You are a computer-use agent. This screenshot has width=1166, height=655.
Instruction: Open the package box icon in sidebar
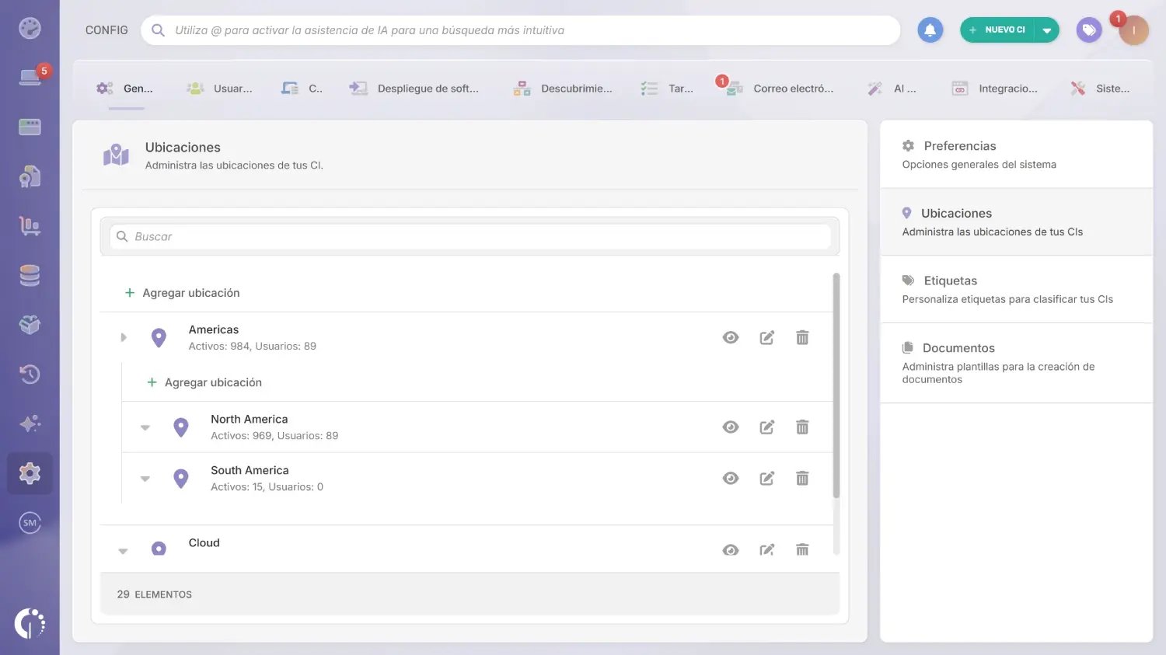click(x=30, y=325)
